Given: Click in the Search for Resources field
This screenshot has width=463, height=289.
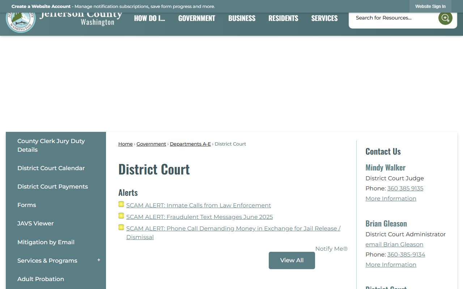Looking at the screenshot, I should (x=394, y=18).
